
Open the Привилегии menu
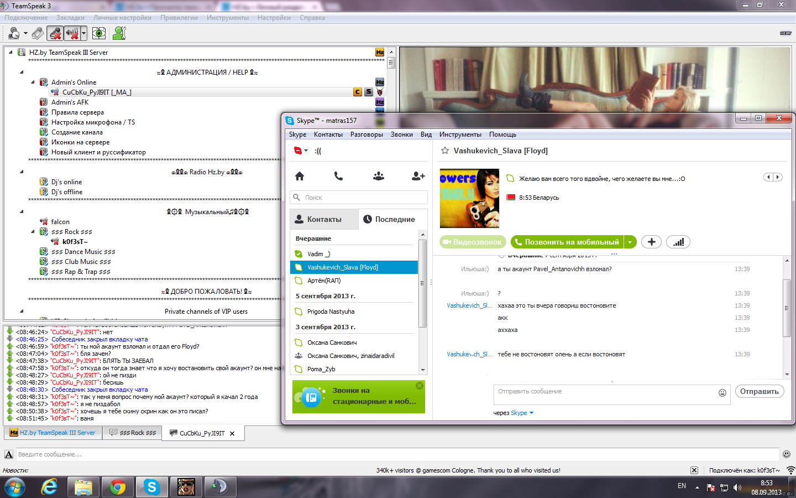click(x=179, y=18)
